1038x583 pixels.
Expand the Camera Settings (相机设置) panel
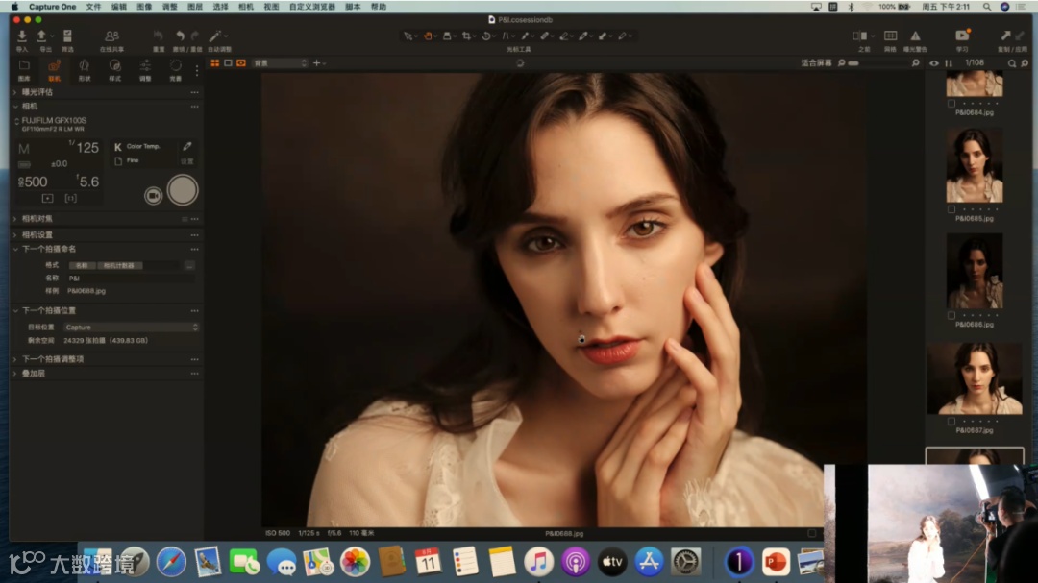click(x=15, y=234)
